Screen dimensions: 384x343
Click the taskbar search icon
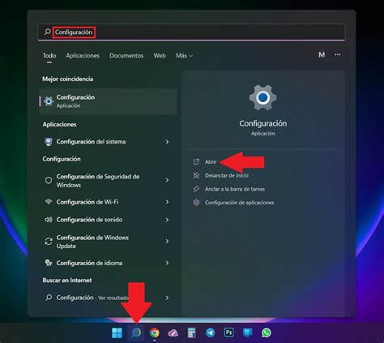136,332
